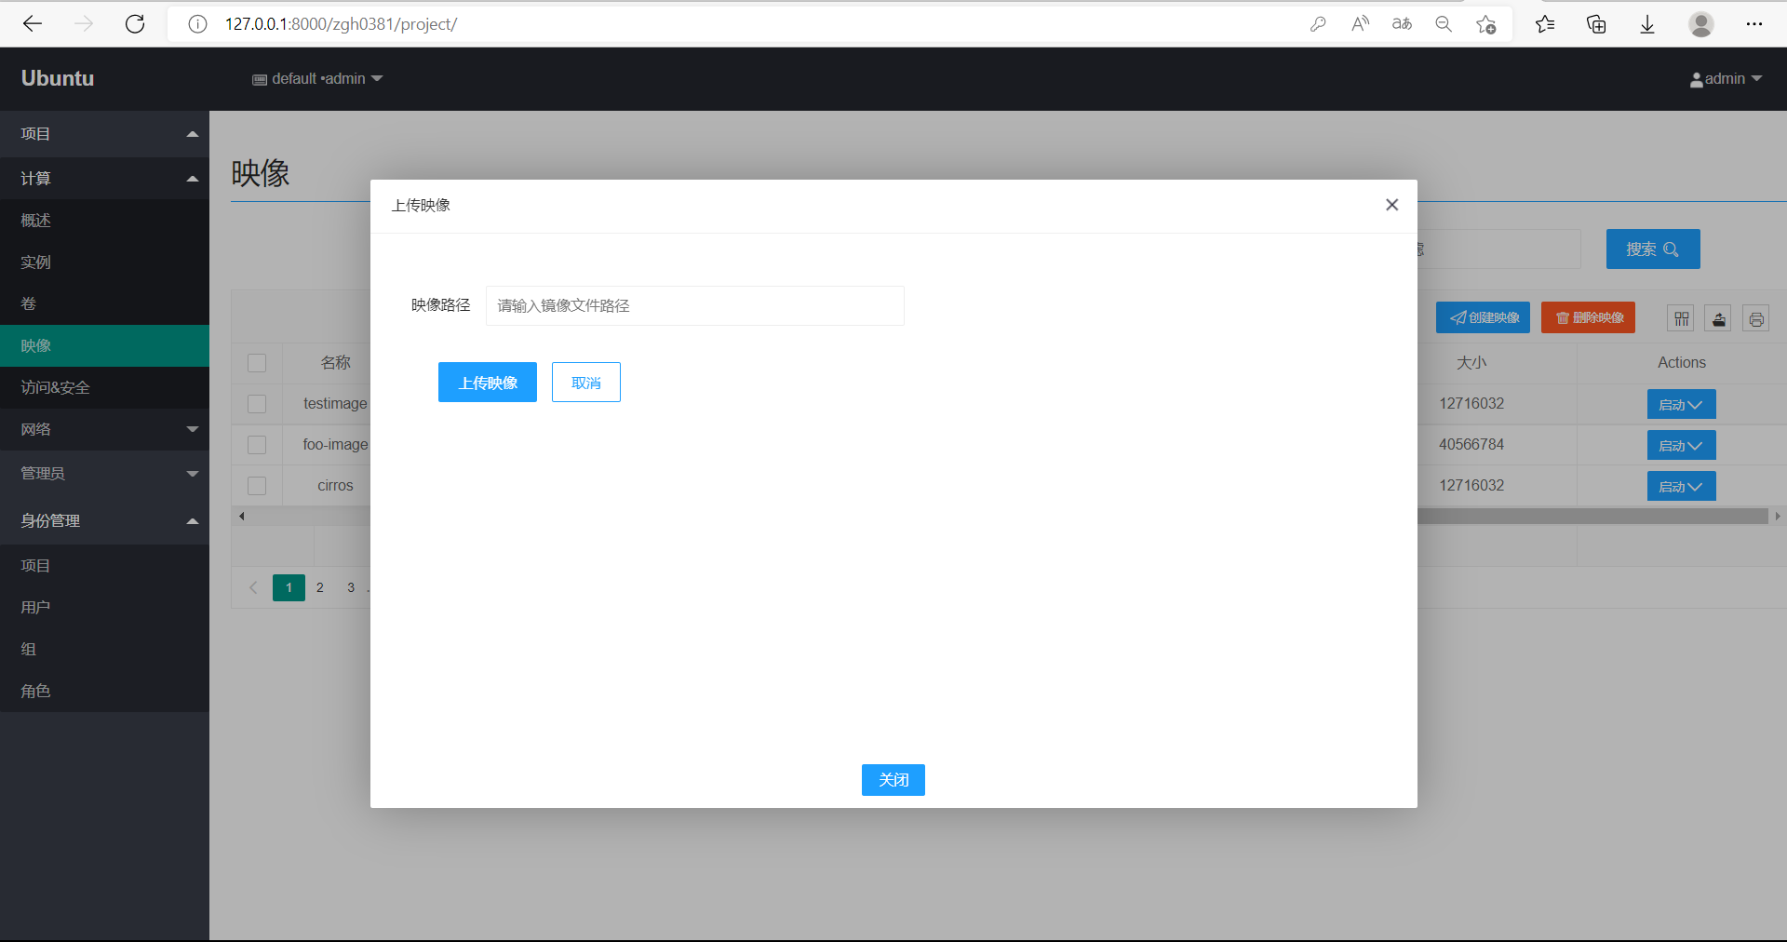Click the favorites star in the address bar
Viewport: 1787px width, 942px height.
[x=1485, y=24]
